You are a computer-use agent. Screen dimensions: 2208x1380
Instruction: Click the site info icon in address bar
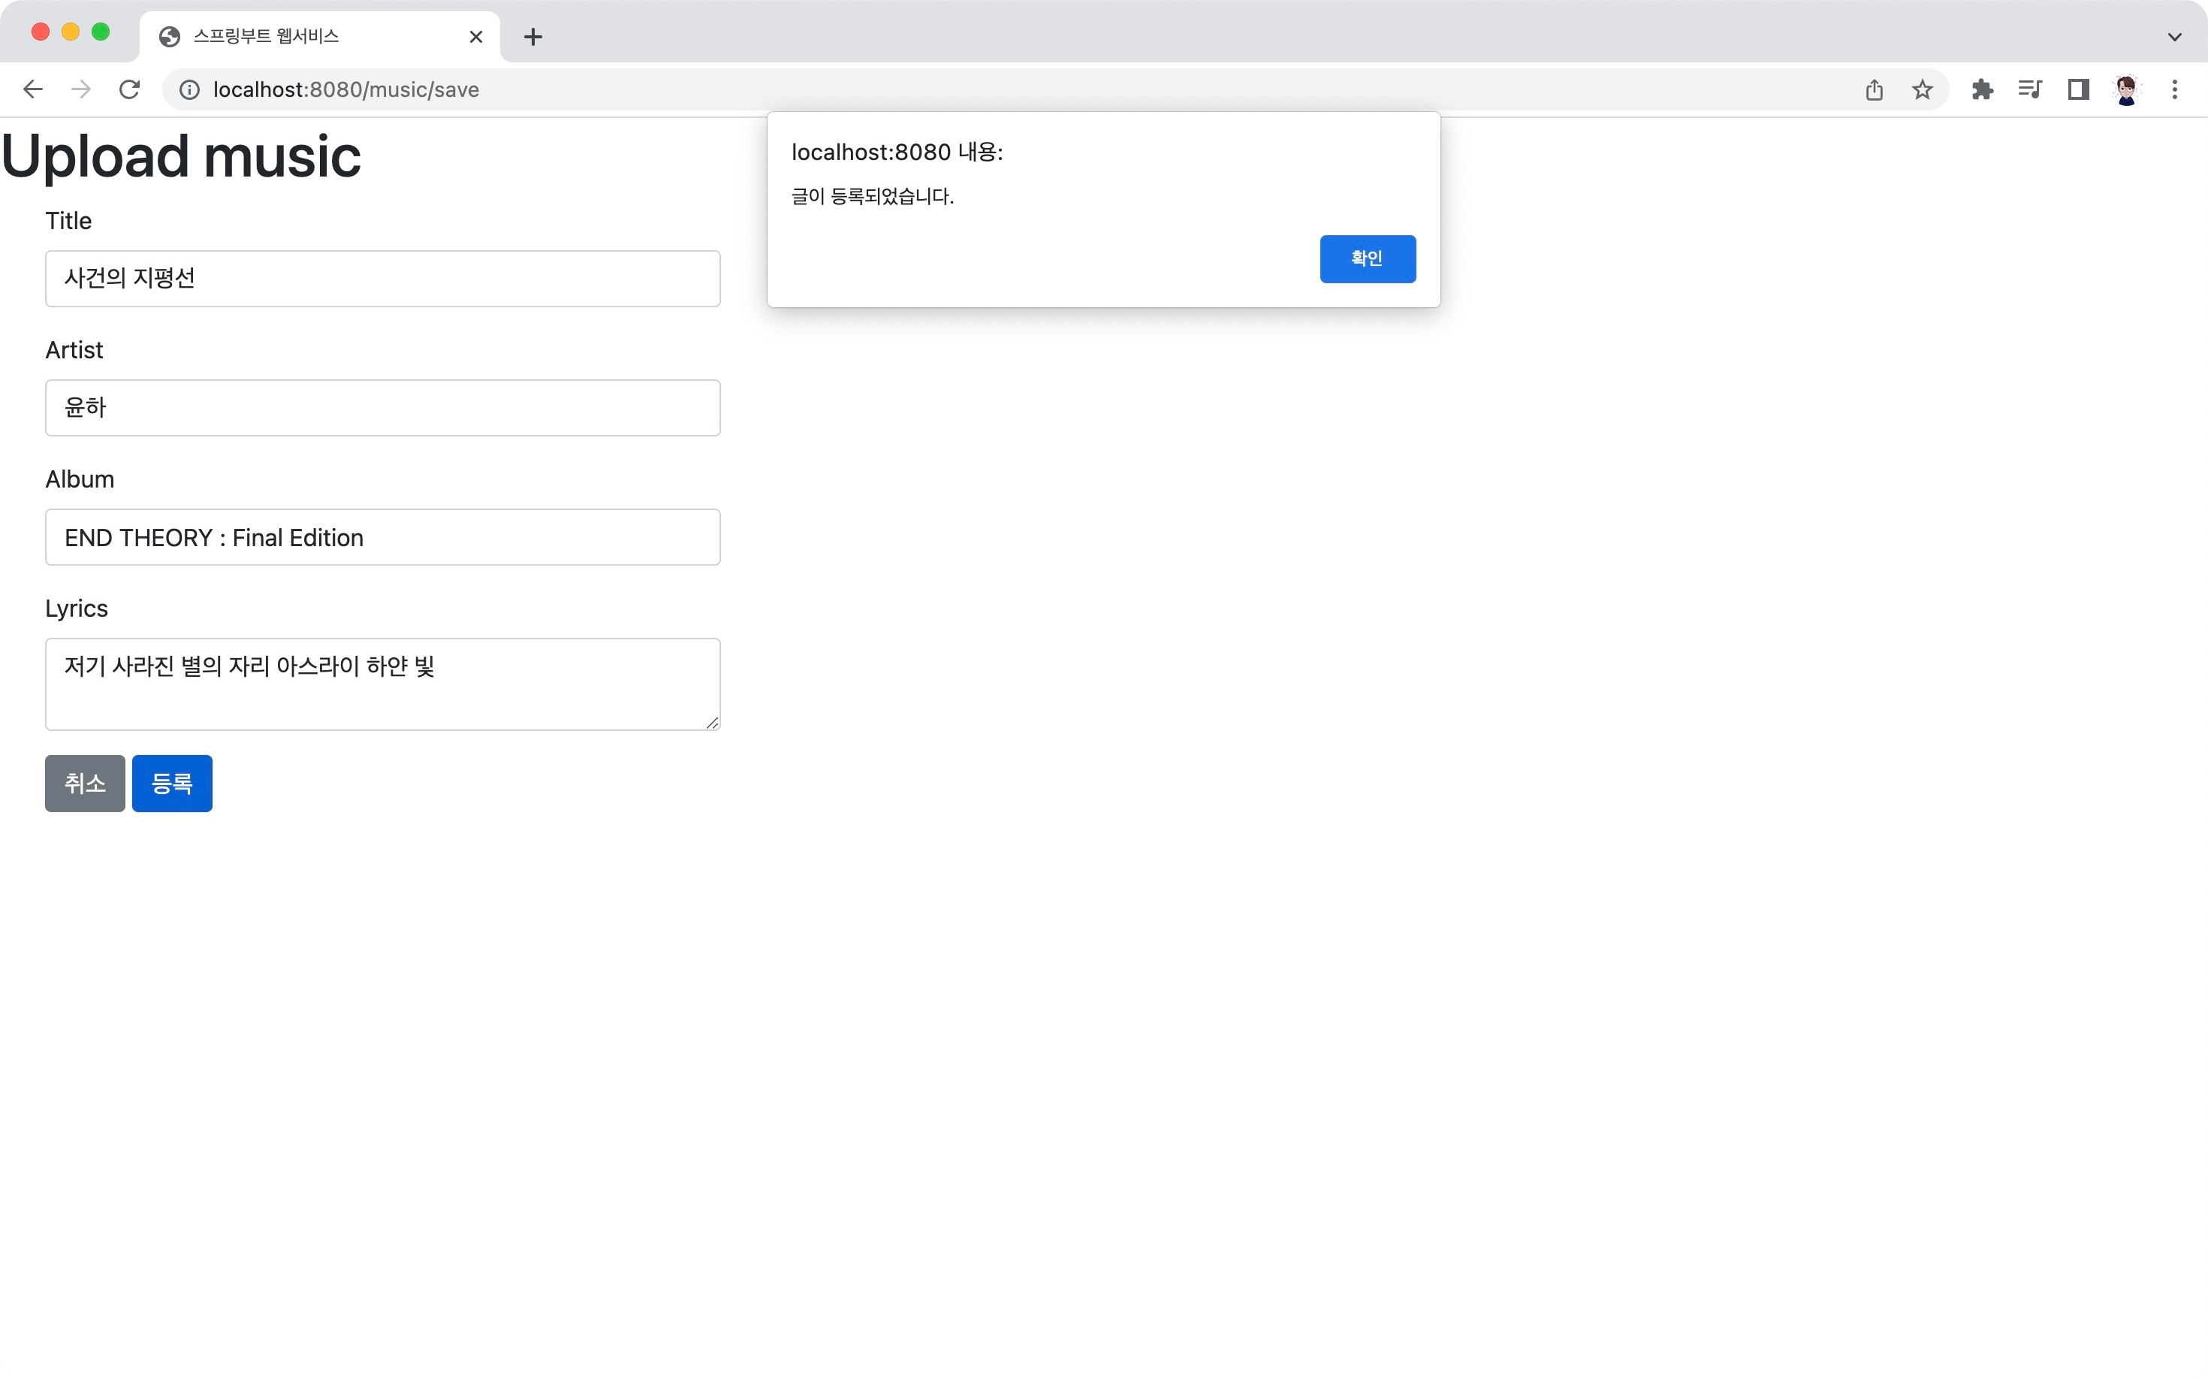click(189, 89)
